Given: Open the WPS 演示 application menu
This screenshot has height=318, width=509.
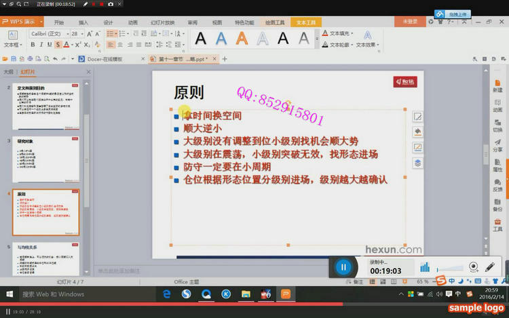Looking at the screenshot, I should pos(22,22).
